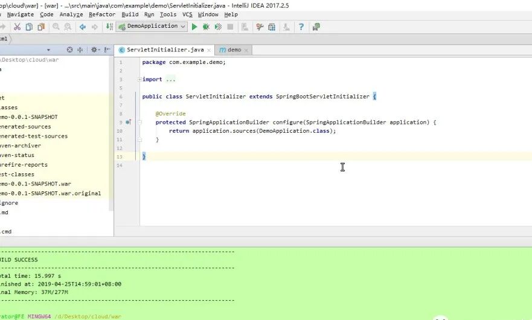Image resolution: width=532 pixels, height=320 pixels.
Task: Switch to the demo Maven tab
Action: pos(234,50)
